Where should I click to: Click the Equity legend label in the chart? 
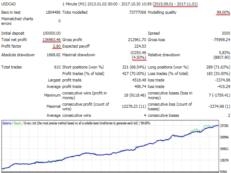tap(18, 123)
